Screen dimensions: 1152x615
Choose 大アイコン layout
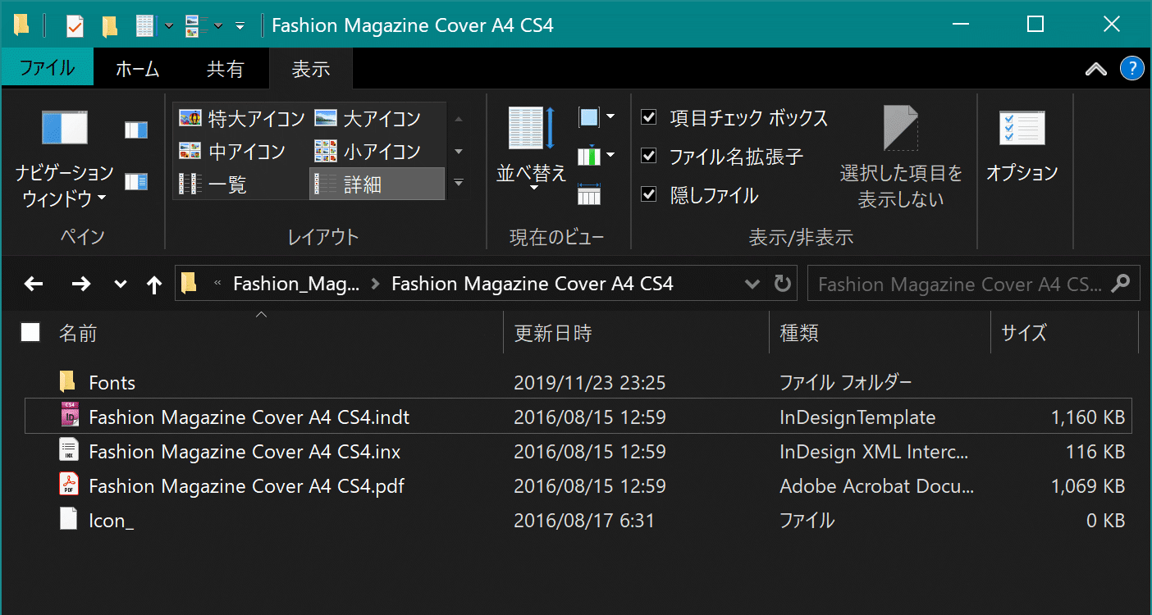377,119
